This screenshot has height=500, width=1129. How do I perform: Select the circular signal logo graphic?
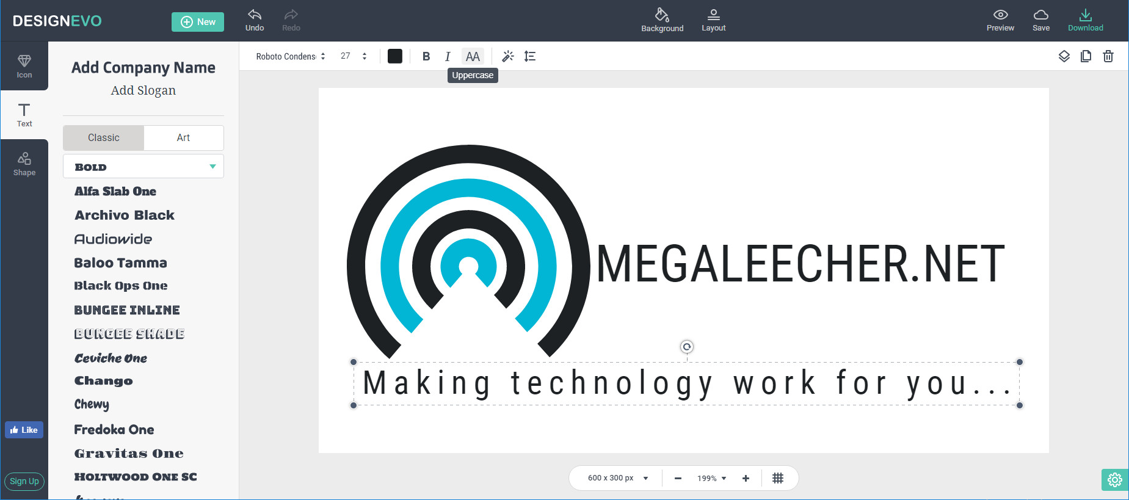[468, 252]
